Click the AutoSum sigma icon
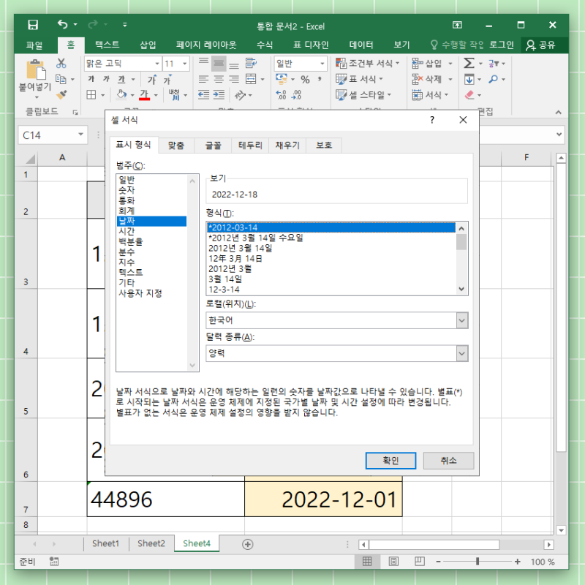Image resolution: width=585 pixels, height=585 pixels. (469, 63)
